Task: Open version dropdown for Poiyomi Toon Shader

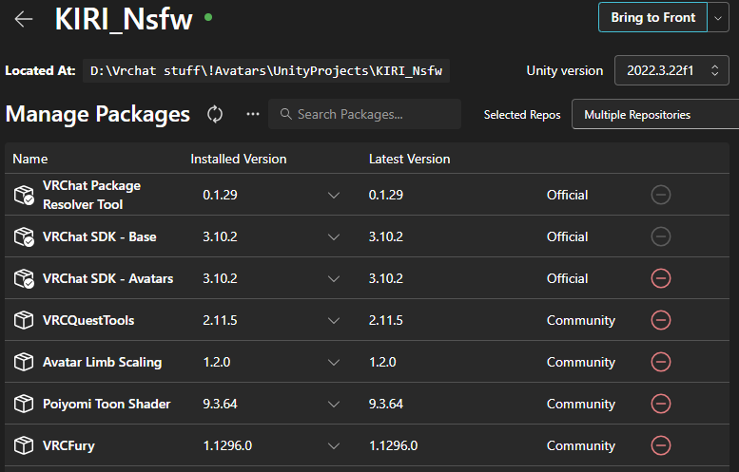Action: (333, 404)
